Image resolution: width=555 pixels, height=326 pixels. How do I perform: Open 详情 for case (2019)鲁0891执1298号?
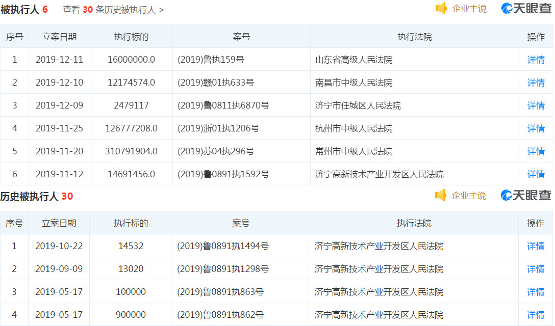tap(536, 269)
